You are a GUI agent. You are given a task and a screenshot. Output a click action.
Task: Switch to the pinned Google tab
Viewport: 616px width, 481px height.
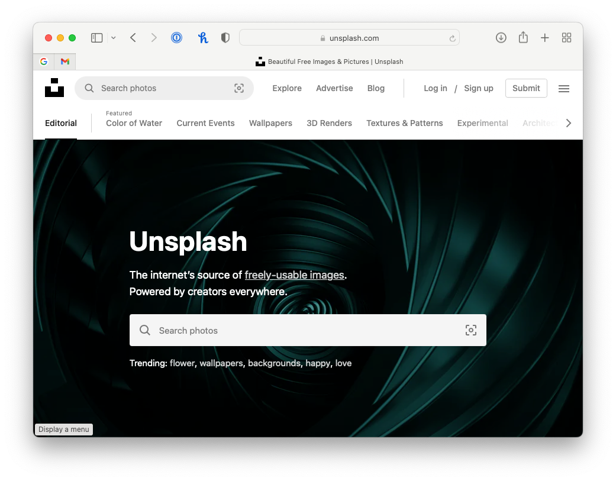tap(44, 62)
